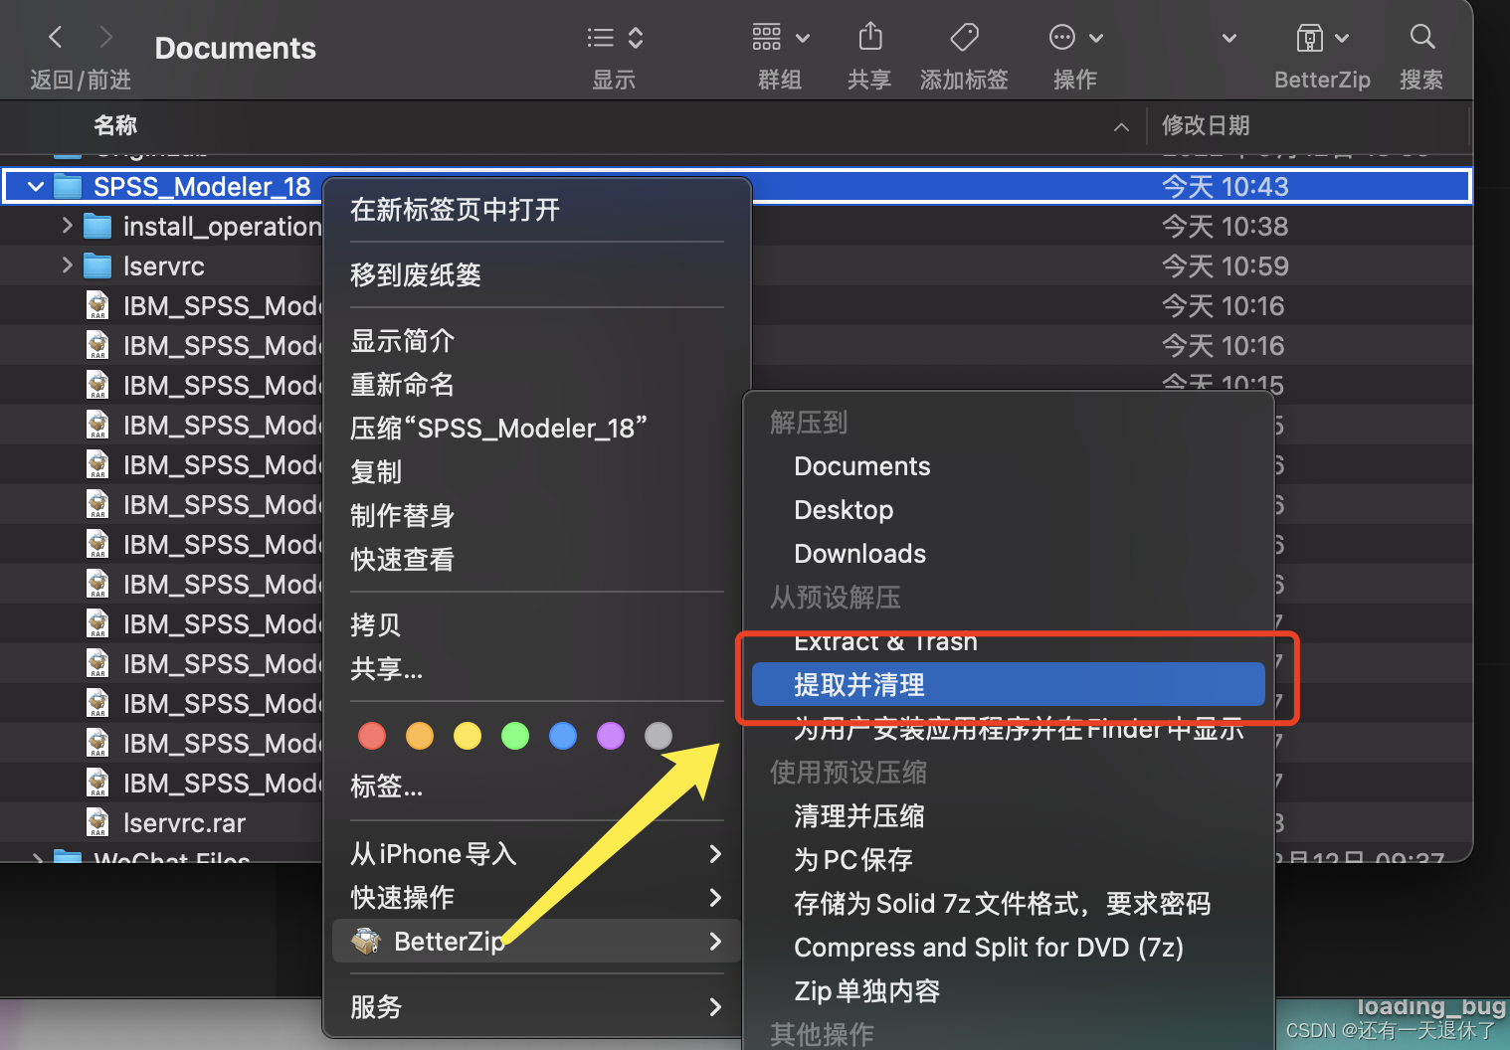Viewport: 1510px width, 1050px height.
Task: Open the 搜索 search magnifier icon
Action: pyautogui.click(x=1421, y=37)
